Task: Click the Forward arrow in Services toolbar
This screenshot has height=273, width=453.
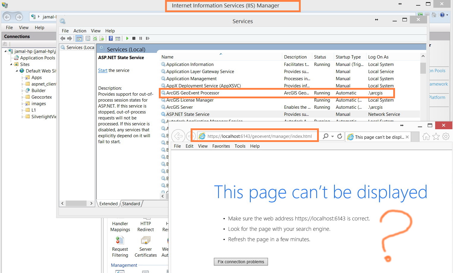Action: 70,38
